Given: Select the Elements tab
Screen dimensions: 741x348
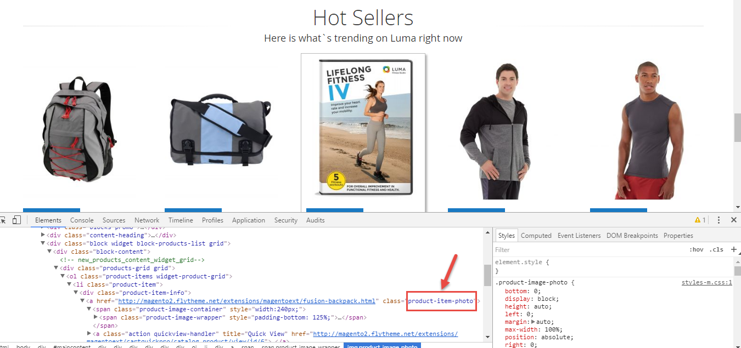Looking at the screenshot, I should click(48, 220).
